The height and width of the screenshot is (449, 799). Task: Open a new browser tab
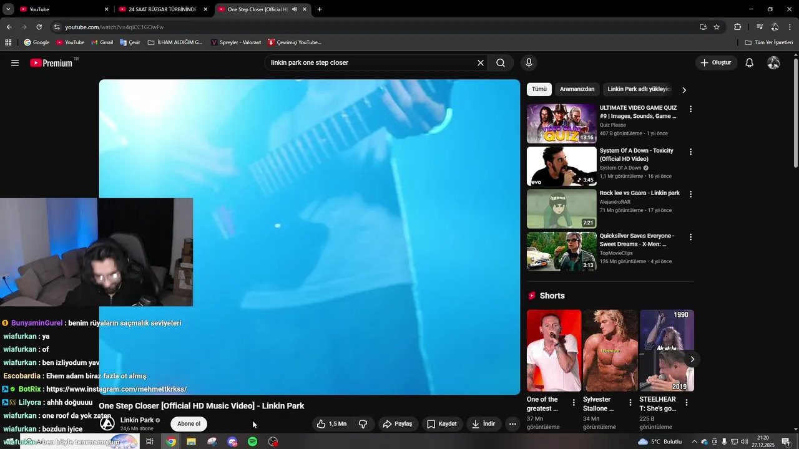coord(320,9)
